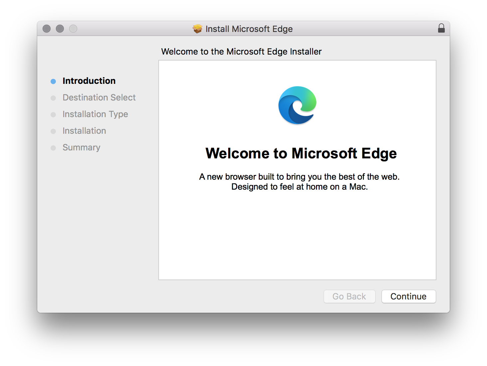Click the package box icon in title bar
Screen dimensions: 487x366
point(197,29)
